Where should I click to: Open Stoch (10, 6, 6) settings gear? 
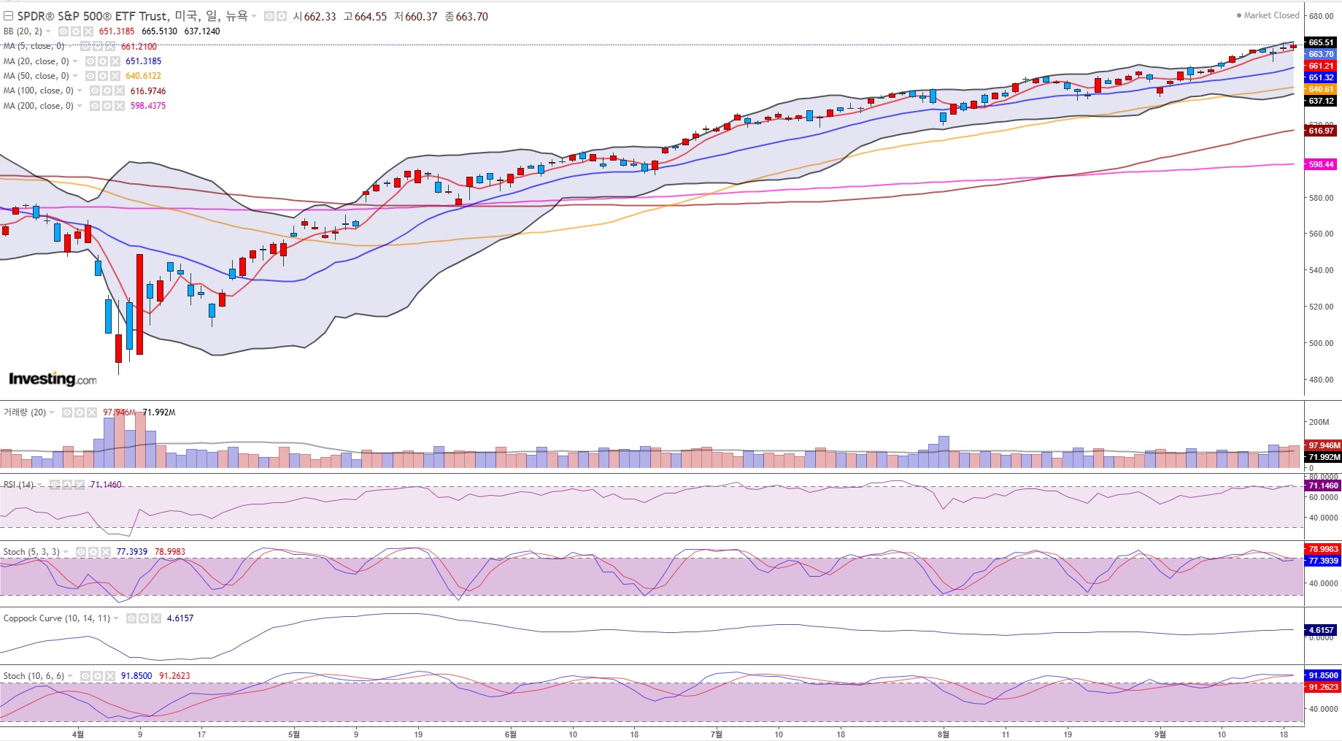tap(98, 676)
